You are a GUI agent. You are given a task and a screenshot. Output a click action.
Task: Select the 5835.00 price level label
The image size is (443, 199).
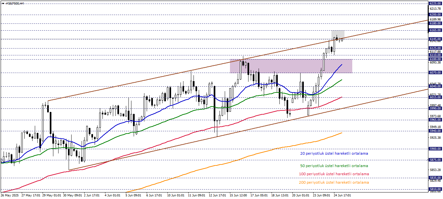(435, 178)
